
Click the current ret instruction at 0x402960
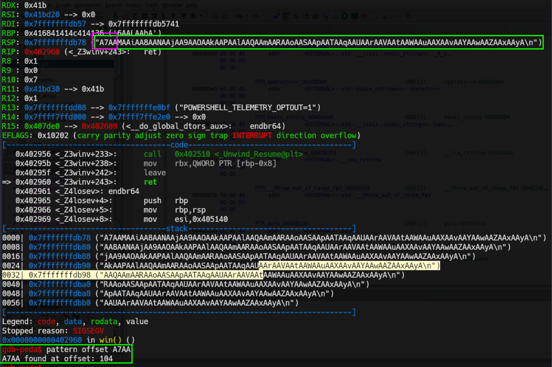point(150,182)
